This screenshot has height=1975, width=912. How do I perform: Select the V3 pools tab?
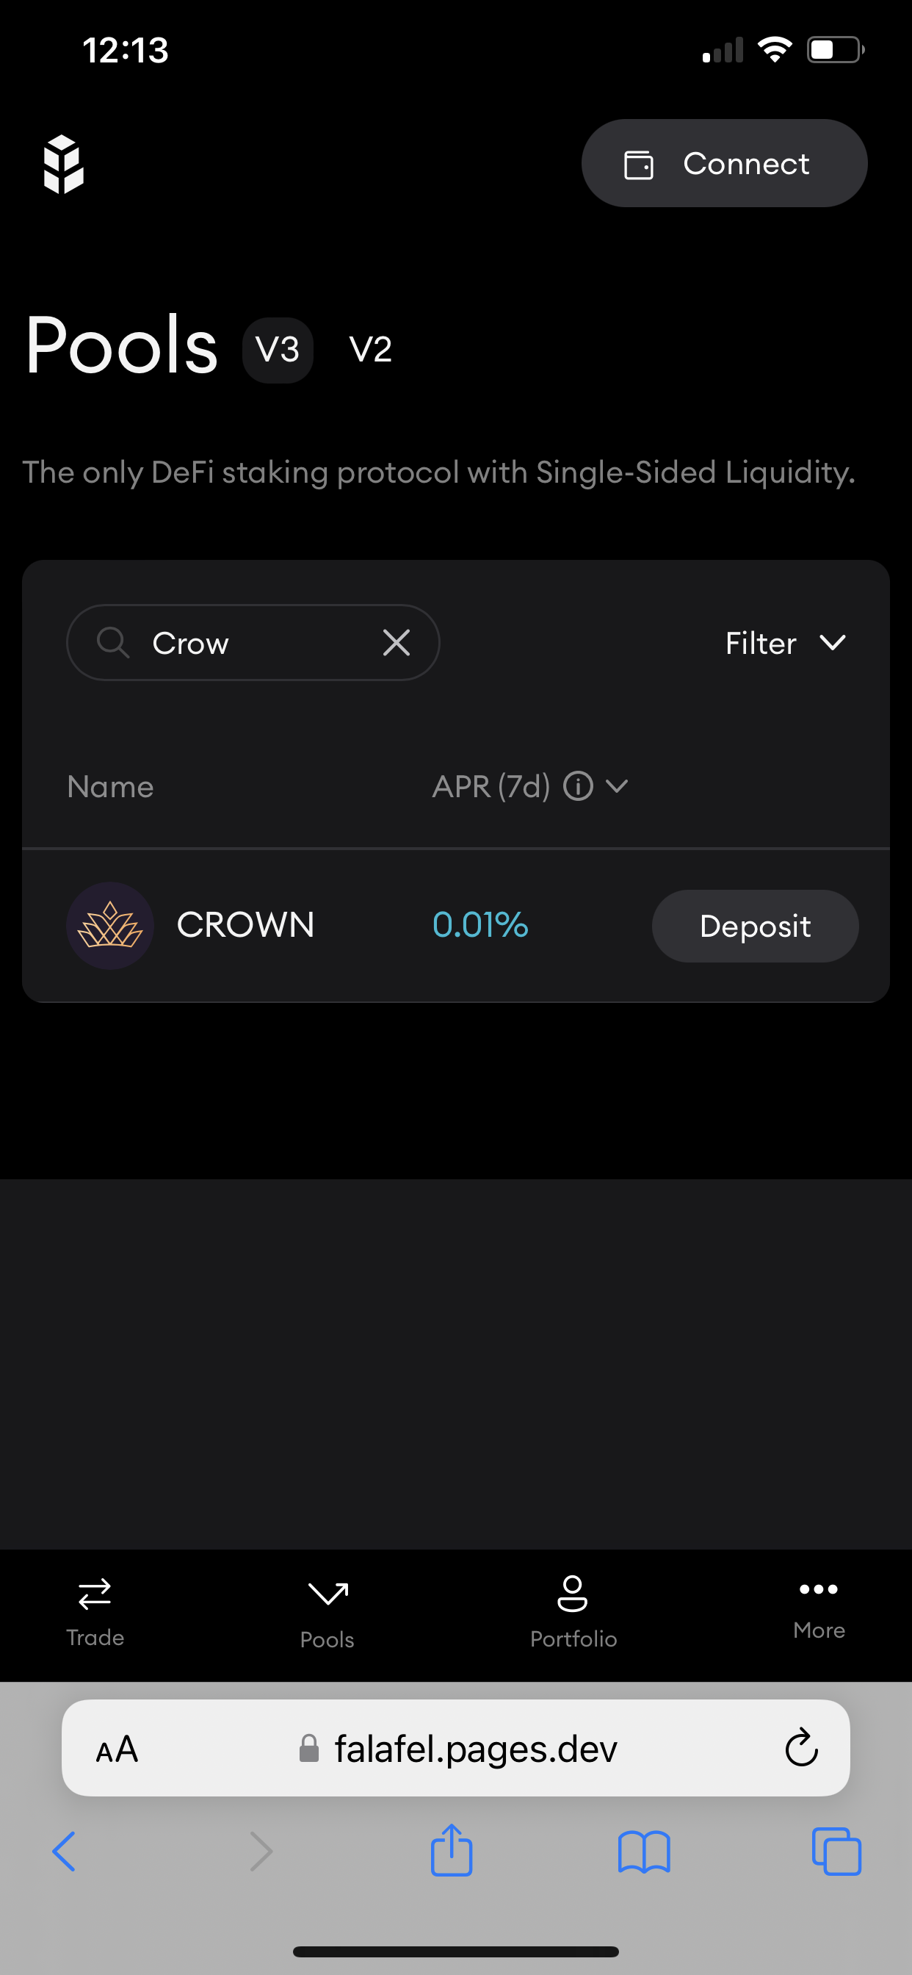(x=278, y=349)
